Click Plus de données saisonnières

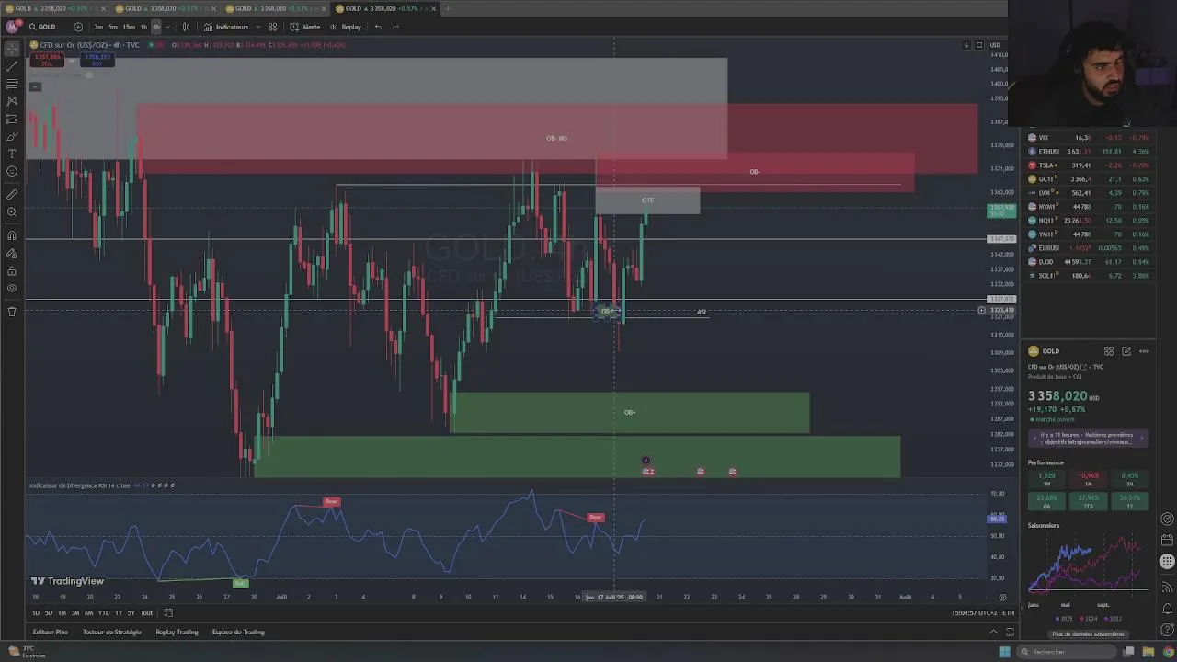(x=1089, y=634)
